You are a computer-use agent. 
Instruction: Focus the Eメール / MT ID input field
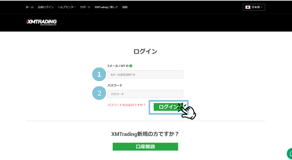(145, 74)
